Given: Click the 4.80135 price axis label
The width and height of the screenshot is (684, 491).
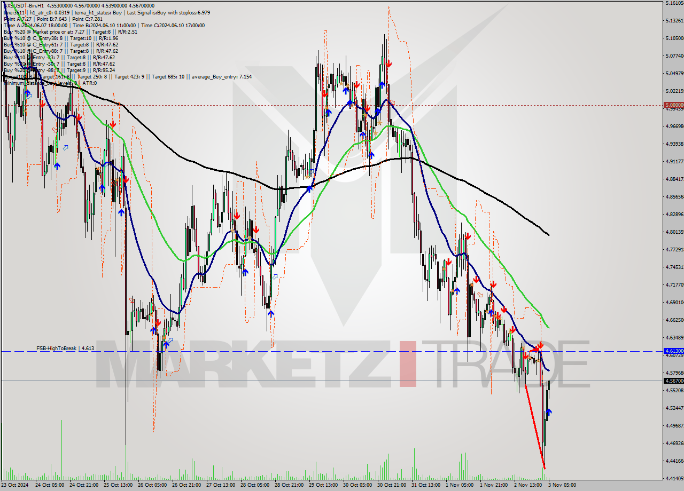Looking at the screenshot, I should click(675, 232).
